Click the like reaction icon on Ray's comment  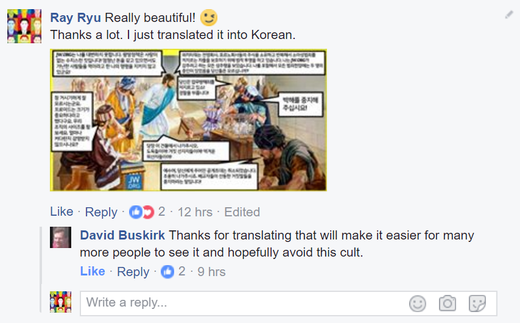click(135, 212)
